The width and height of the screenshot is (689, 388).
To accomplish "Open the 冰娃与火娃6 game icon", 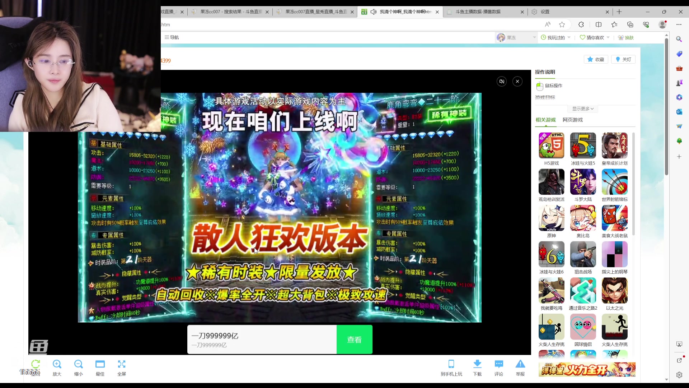I will point(552,254).
